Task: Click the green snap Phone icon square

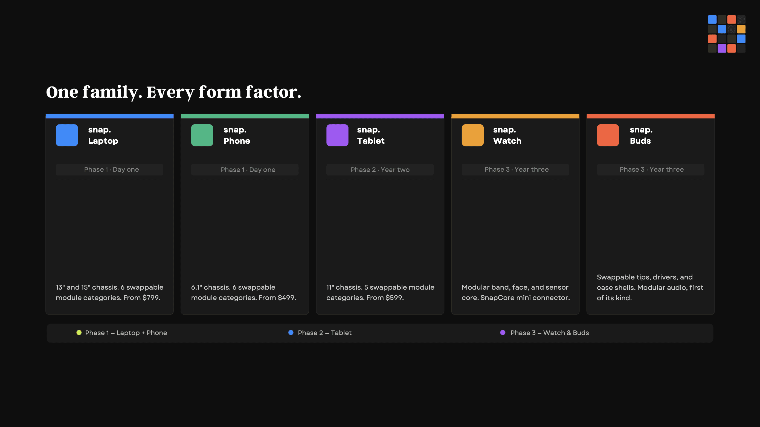Action: (x=202, y=135)
